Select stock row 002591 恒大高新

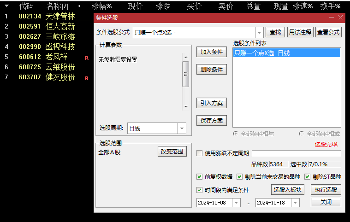pos(47,27)
